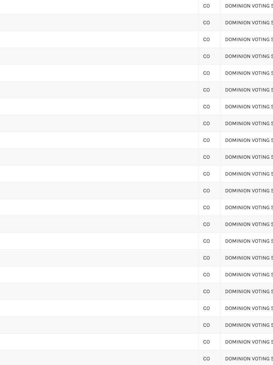Click the CO cell in the tenth row
This screenshot has height=365, width=273.
tap(206, 157)
